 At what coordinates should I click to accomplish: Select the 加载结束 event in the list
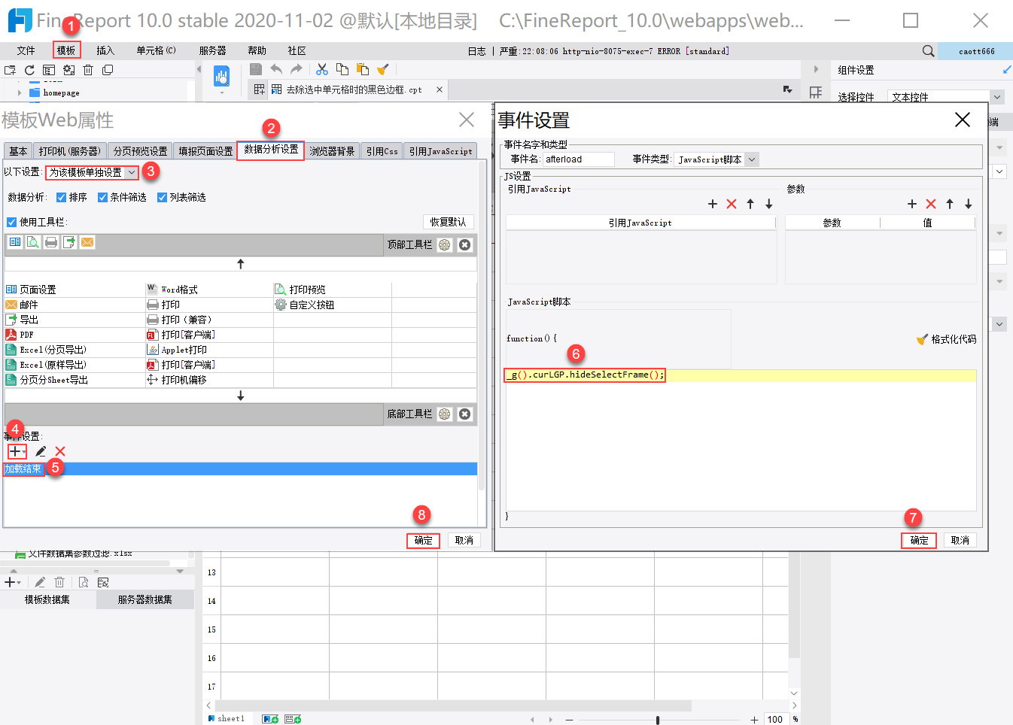pos(240,469)
